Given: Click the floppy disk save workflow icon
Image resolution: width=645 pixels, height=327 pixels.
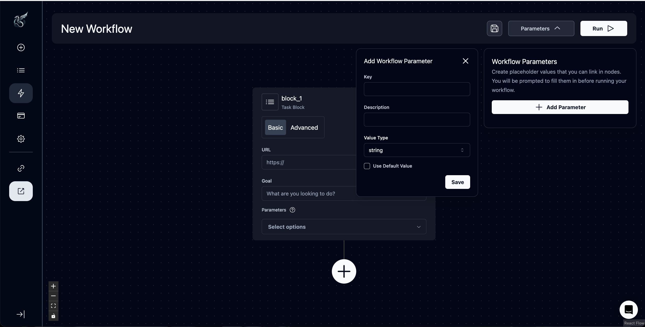Looking at the screenshot, I should (494, 28).
